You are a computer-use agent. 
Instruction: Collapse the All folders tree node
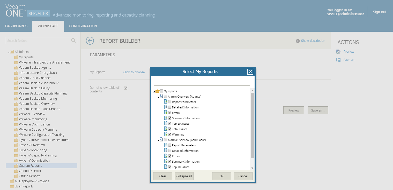coord(9,52)
